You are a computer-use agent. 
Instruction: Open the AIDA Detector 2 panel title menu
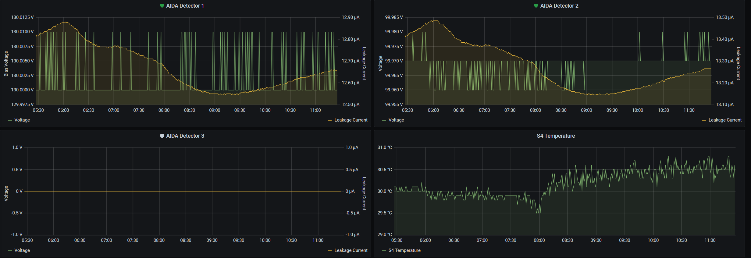click(x=559, y=6)
